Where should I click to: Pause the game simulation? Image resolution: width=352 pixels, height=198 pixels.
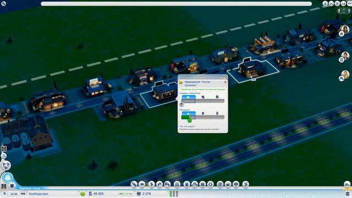[4, 194]
